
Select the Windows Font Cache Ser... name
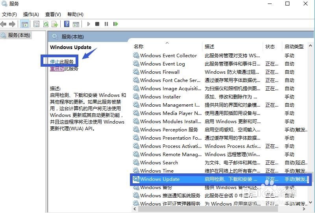(x=170, y=80)
